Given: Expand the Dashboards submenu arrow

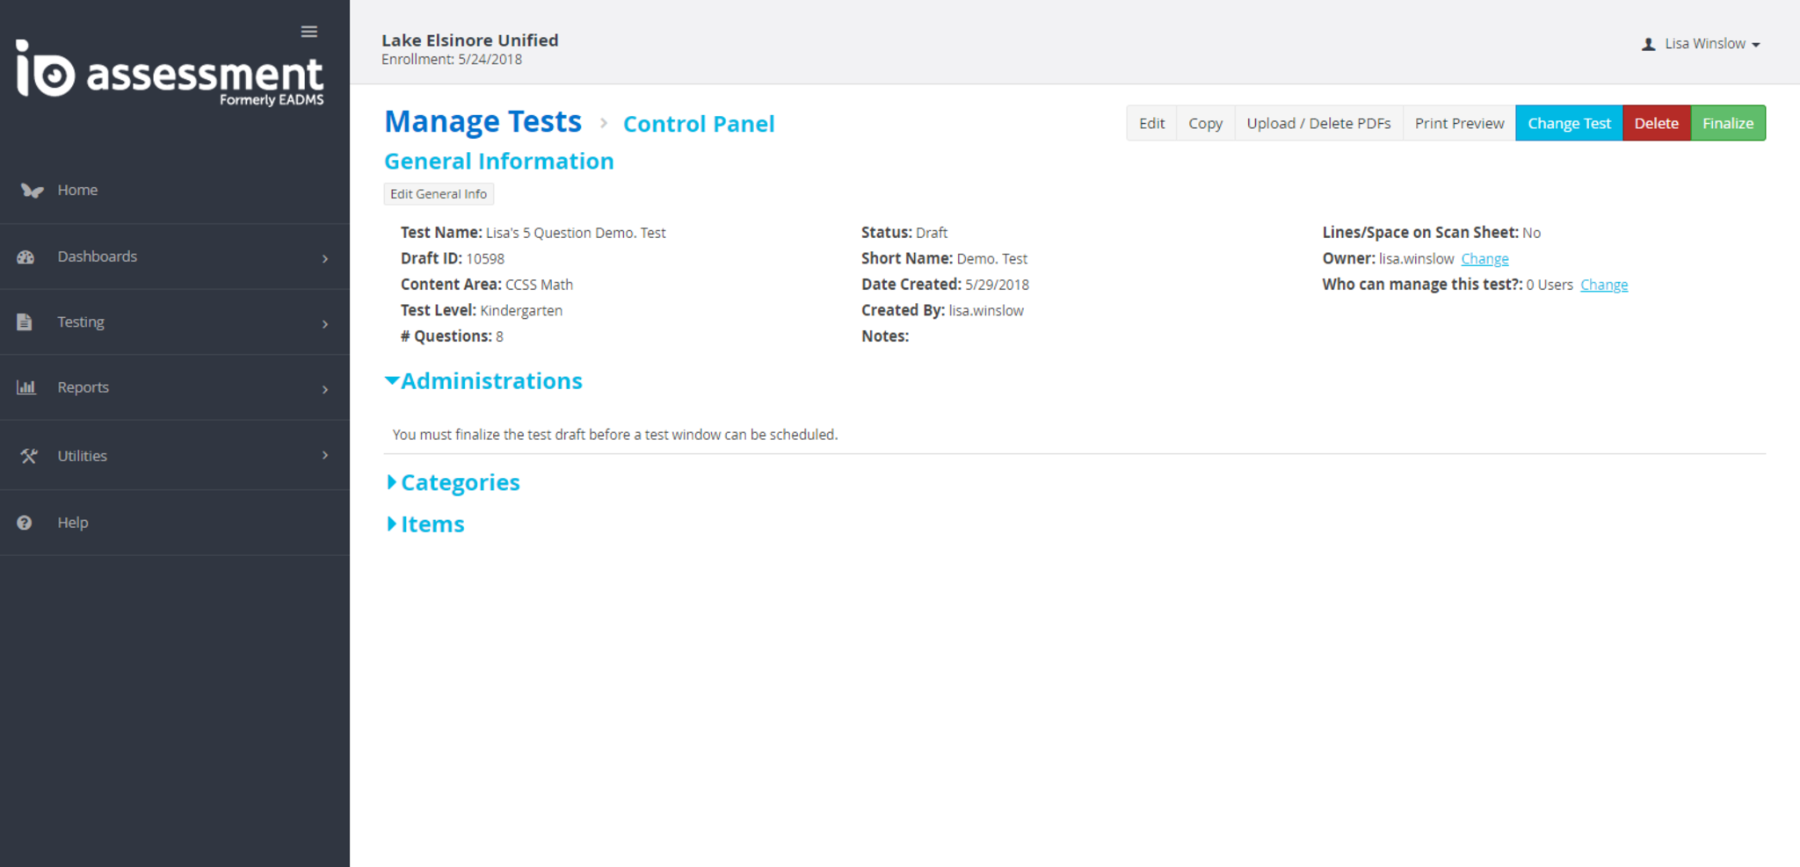Looking at the screenshot, I should click(325, 258).
